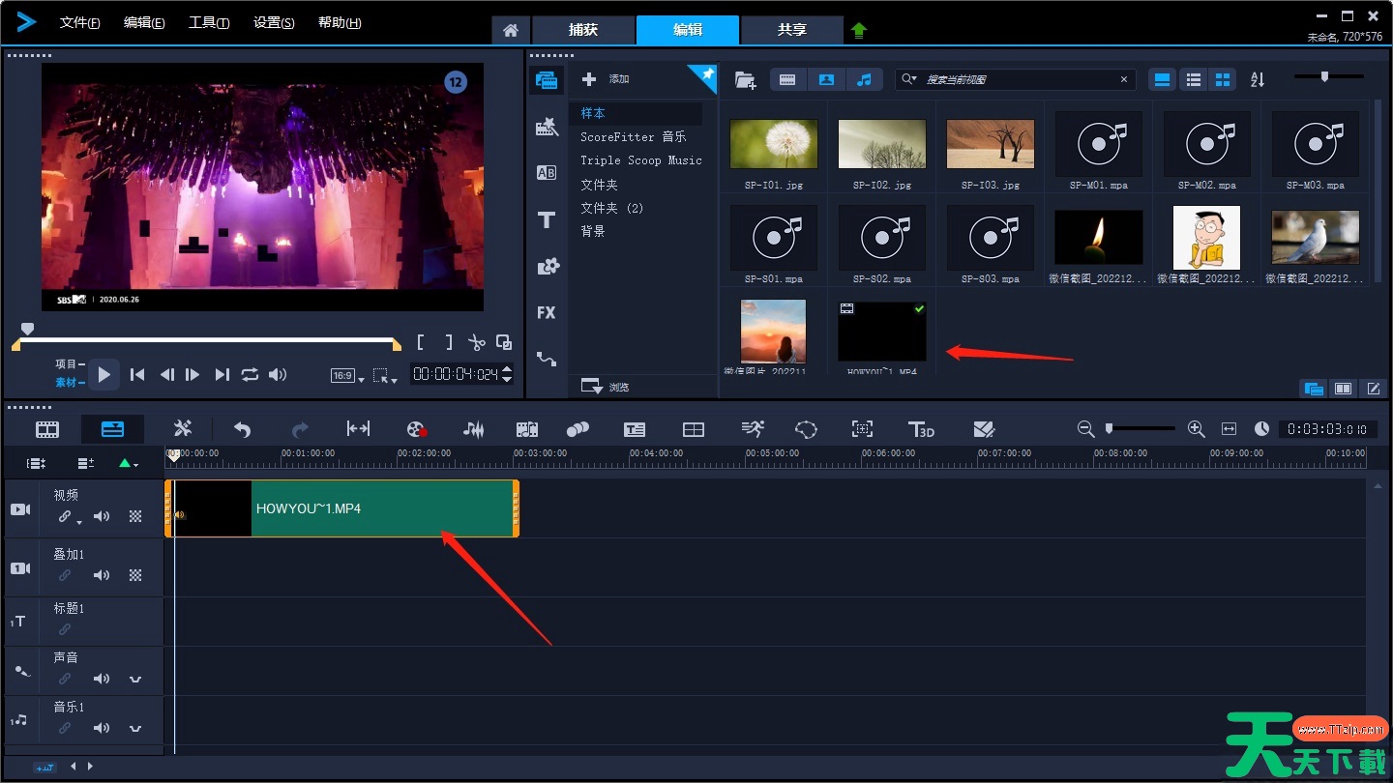Click the preview scrubber handle
Viewport: 1393px width, 783px height.
[x=27, y=330]
